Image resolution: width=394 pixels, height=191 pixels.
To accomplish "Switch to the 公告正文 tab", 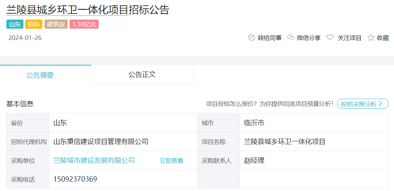I will (x=142, y=75).
